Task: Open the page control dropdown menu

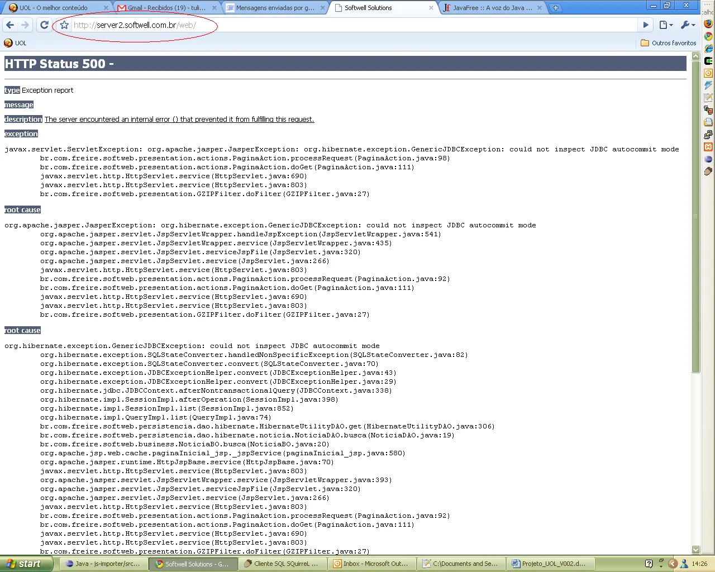Action: (666, 25)
